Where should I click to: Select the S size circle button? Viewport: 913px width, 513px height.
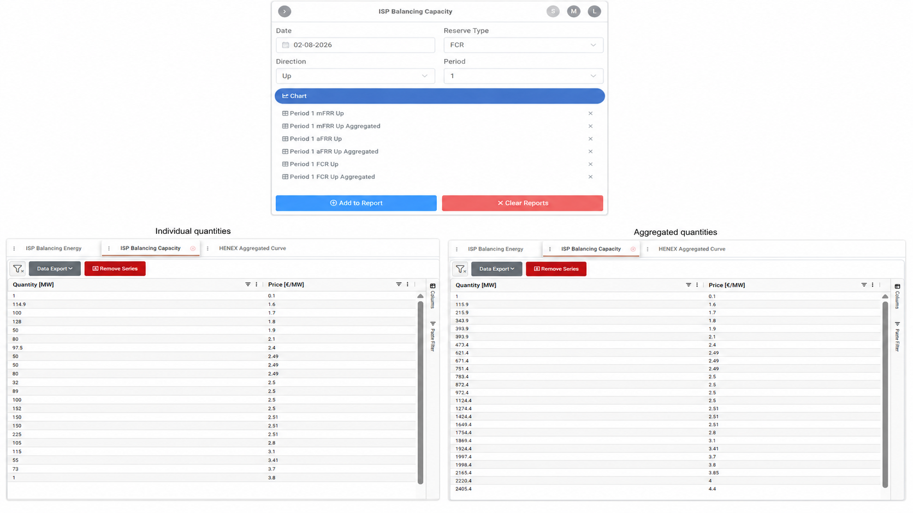coord(553,11)
